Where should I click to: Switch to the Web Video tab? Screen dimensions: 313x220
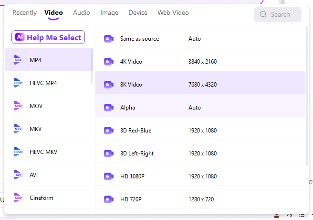[x=173, y=12]
